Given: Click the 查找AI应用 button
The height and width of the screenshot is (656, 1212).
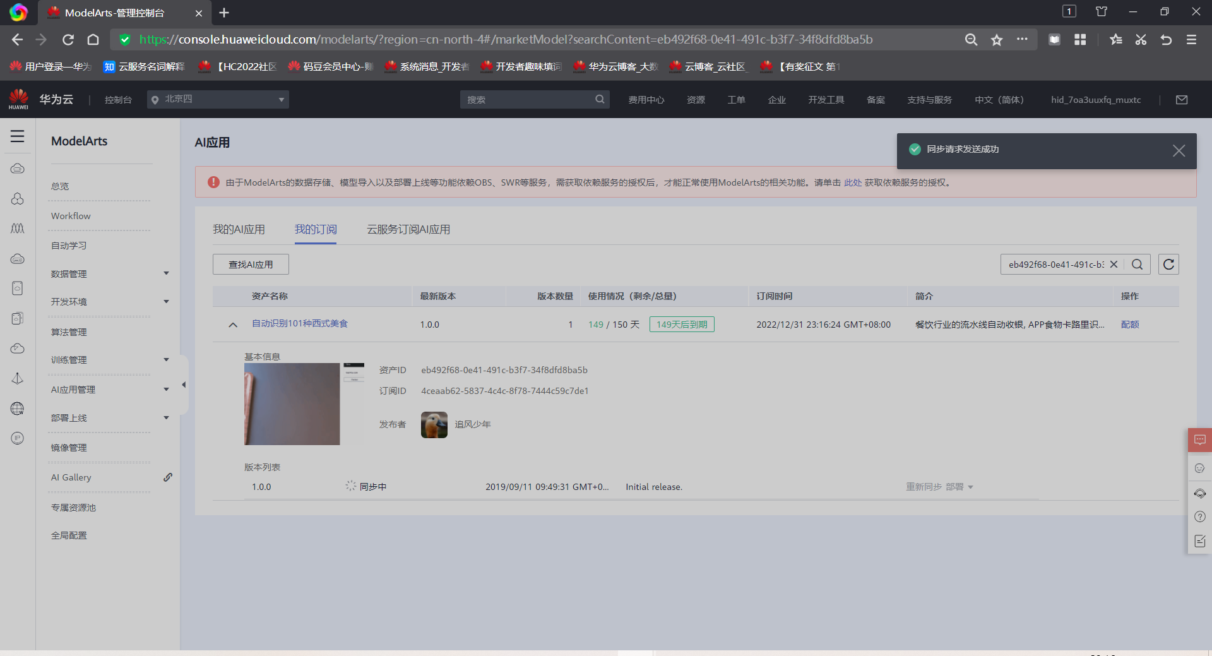Looking at the screenshot, I should (x=251, y=265).
